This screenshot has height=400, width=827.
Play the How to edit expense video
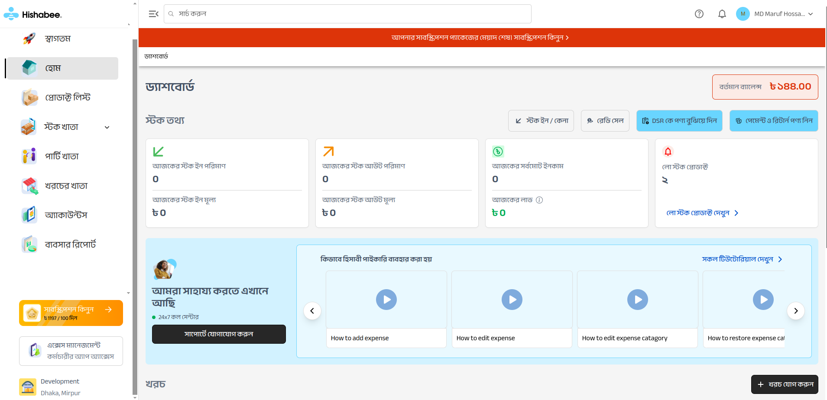tap(512, 300)
